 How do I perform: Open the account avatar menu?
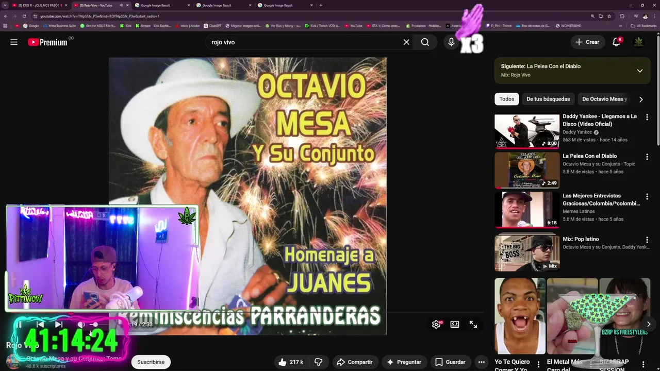point(639,42)
